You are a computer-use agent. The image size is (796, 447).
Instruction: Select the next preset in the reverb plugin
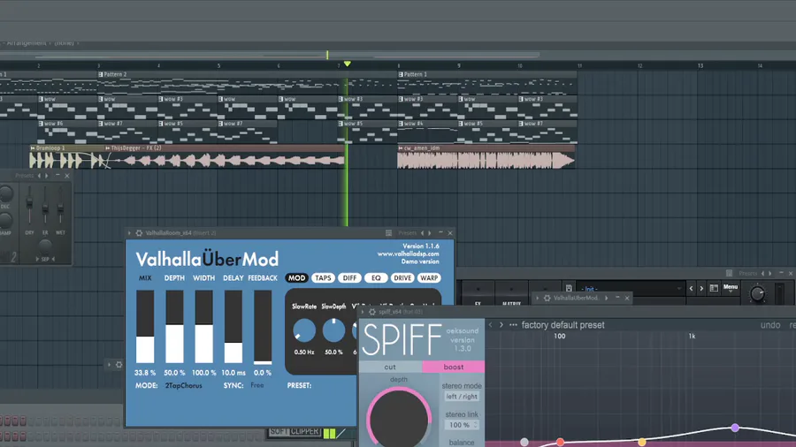47,176
